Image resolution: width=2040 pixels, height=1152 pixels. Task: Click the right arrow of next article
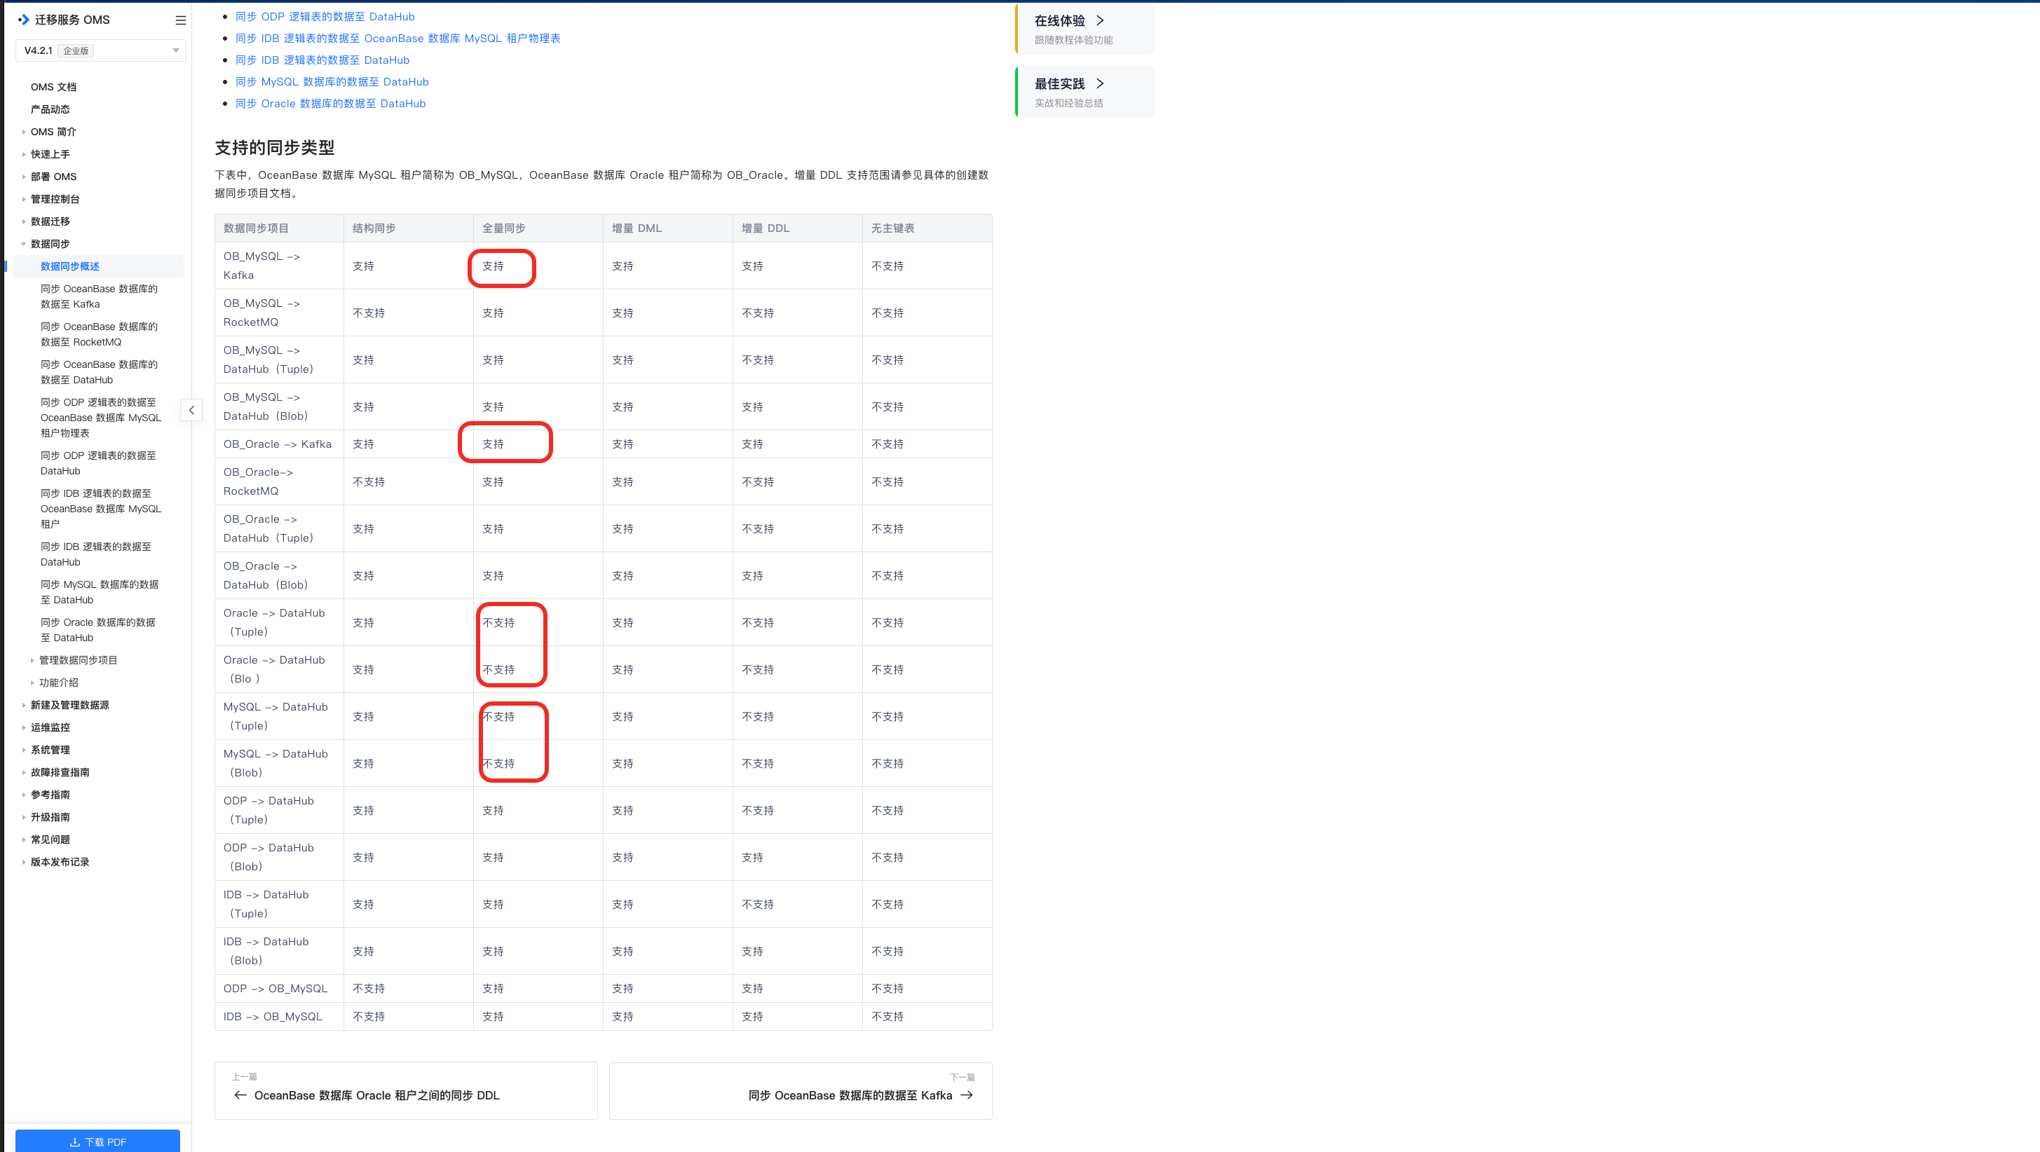(x=966, y=1095)
